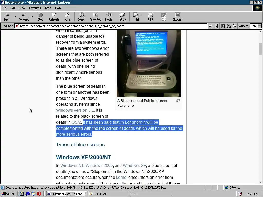This screenshot has height=197, width=263.
Task: Open the Media toolbar button
Action: [109, 17]
